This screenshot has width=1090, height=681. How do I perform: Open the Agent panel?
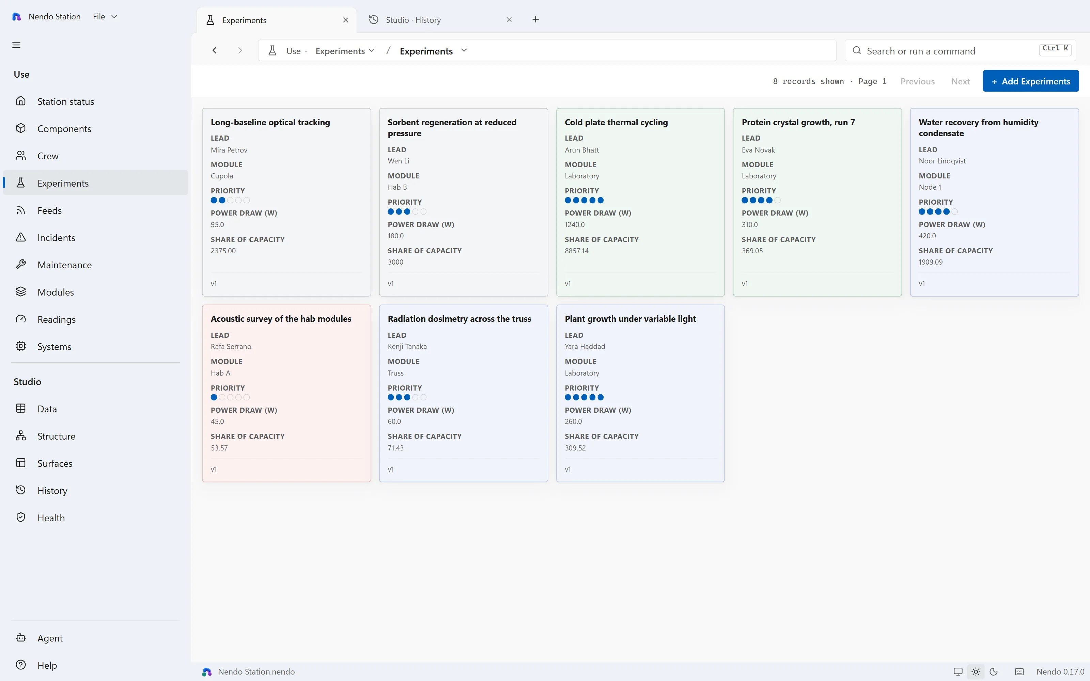click(x=95, y=638)
